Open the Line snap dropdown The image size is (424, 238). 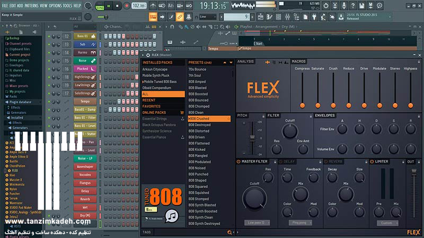pos(208,17)
